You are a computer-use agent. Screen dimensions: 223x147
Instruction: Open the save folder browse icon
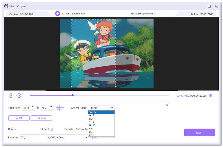pos(95,138)
